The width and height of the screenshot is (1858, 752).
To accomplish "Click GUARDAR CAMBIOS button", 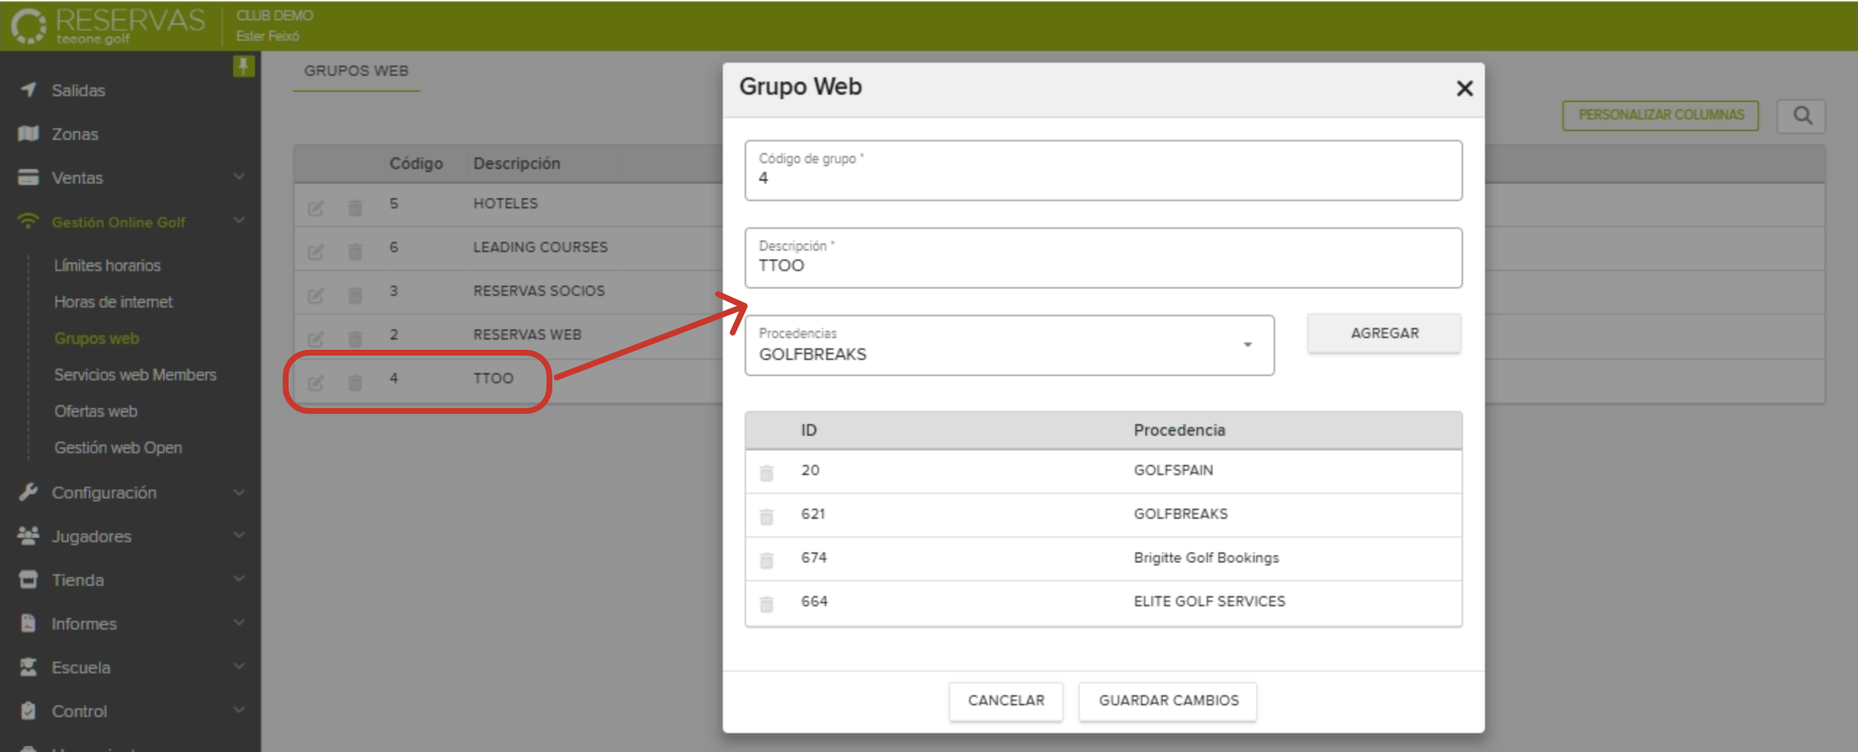I will tap(1168, 700).
